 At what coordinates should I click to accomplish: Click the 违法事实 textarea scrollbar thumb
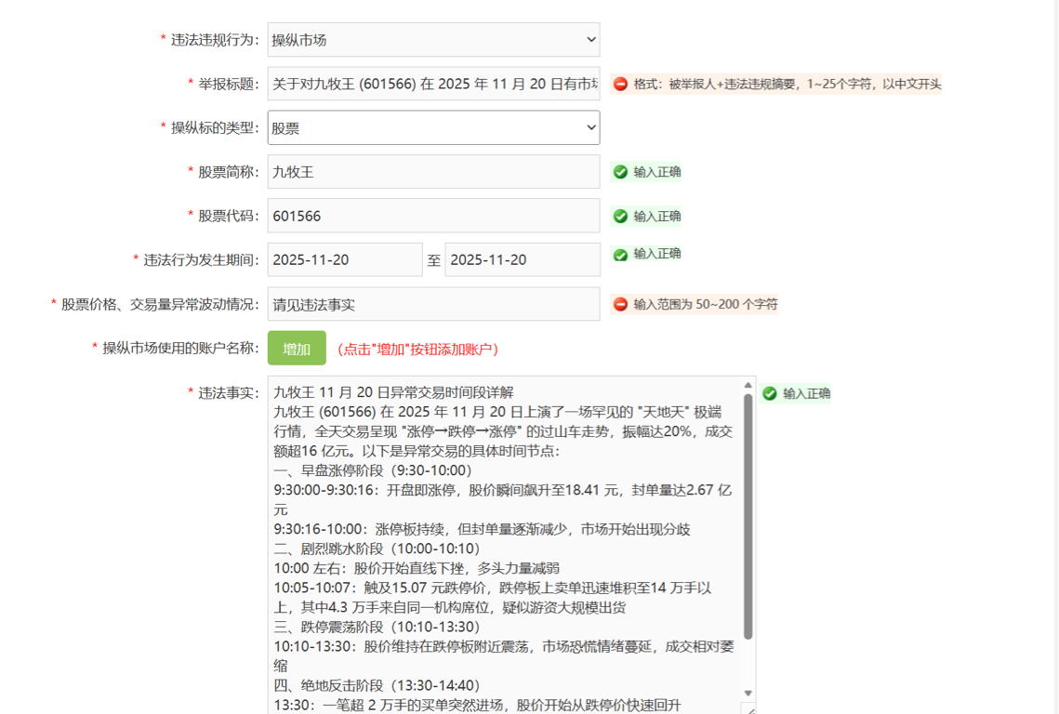click(x=748, y=516)
